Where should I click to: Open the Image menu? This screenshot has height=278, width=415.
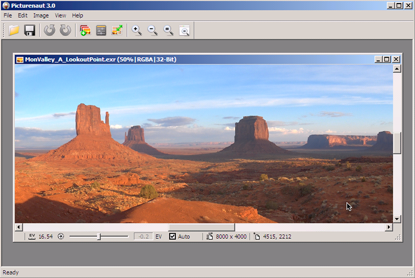click(41, 15)
